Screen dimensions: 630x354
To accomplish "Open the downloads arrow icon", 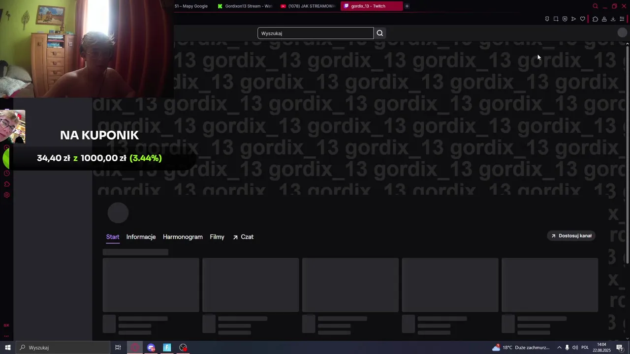I will 613,19.
